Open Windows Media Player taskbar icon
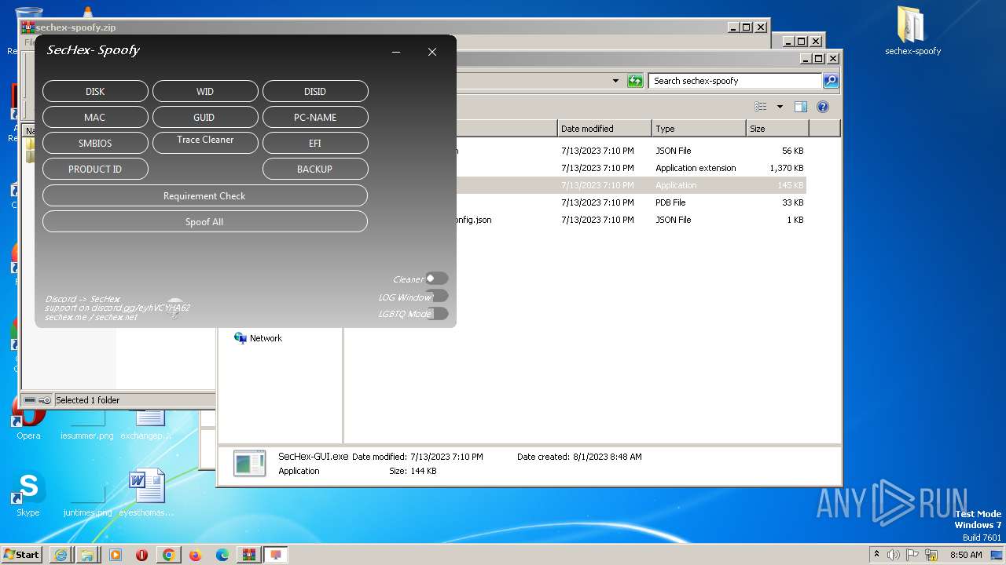1006x565 pixels. tap(115, 555)
